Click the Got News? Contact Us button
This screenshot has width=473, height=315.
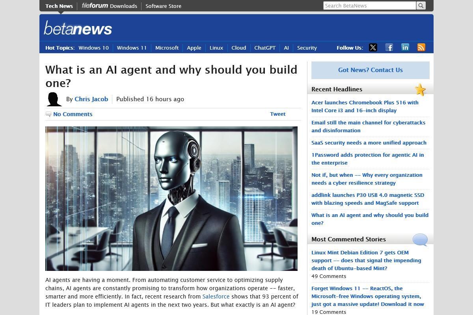point(370,70)
